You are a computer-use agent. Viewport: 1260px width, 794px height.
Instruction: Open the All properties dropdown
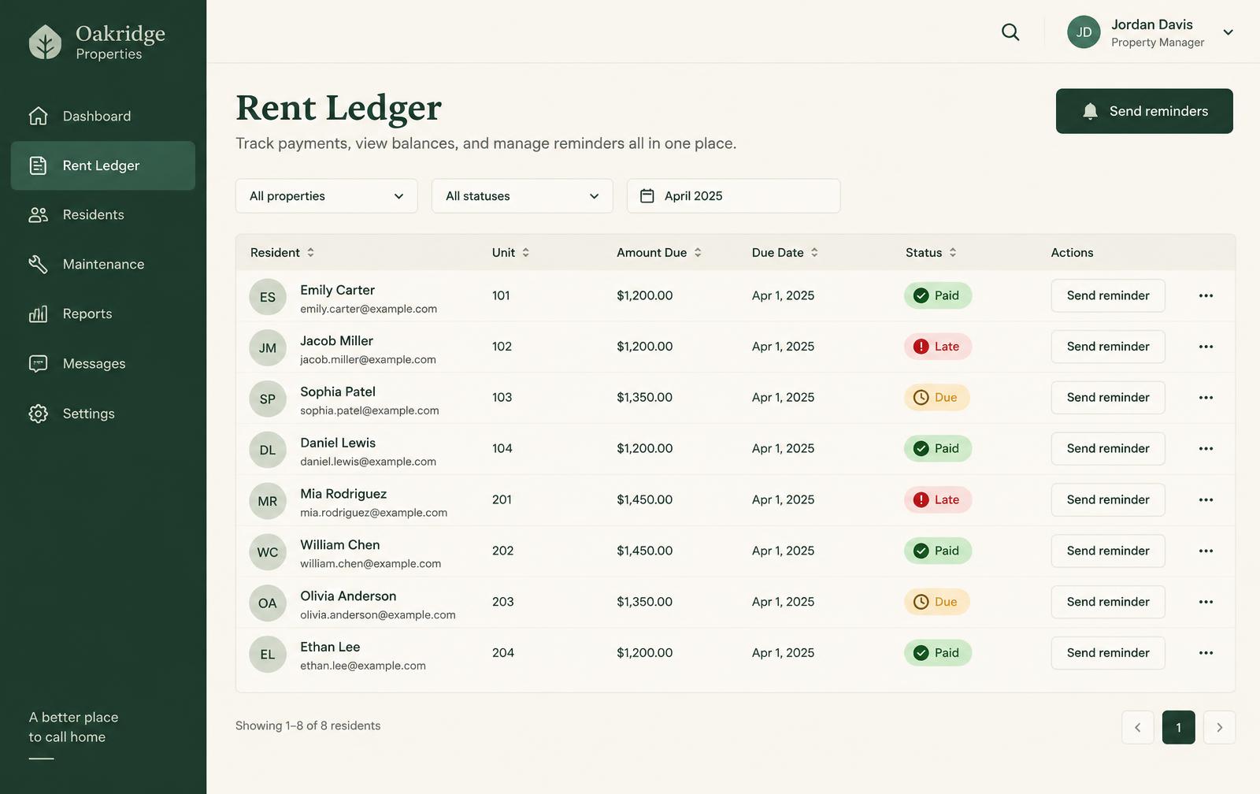click(x=326, y=196)
